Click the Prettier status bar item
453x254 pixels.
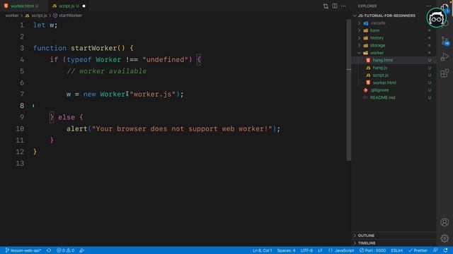[x=418, y=250]
